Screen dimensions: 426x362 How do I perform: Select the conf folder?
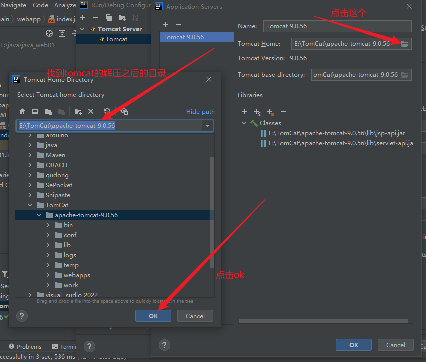(70, 235)
